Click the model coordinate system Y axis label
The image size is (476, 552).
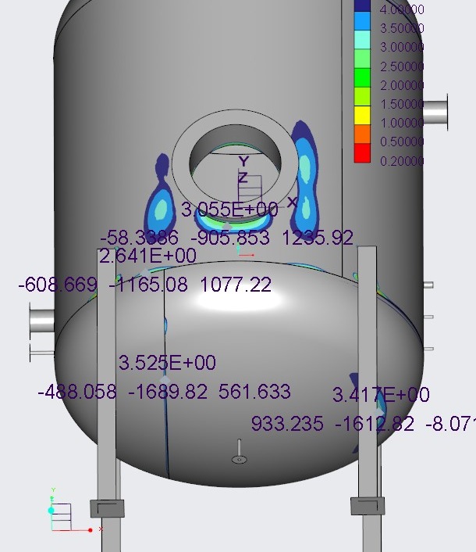pos(243,162)
